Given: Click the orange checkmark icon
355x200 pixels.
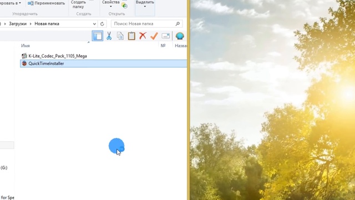Looking at the screenshot, I should coord(154,36).
